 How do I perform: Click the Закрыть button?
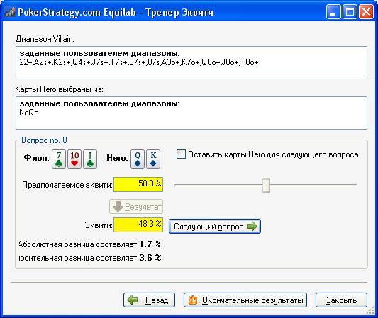(x=341, y=300)
